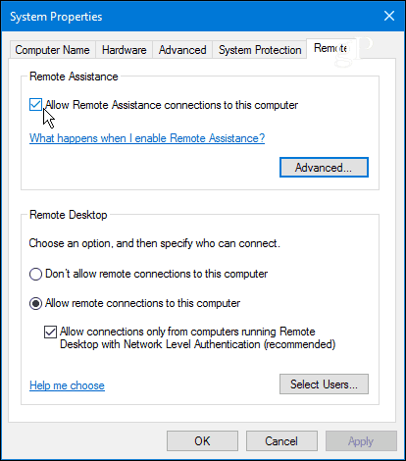Screen dimensions: 406x461
Task: Switch to System Protection tab
Action: tap(260, 50)
